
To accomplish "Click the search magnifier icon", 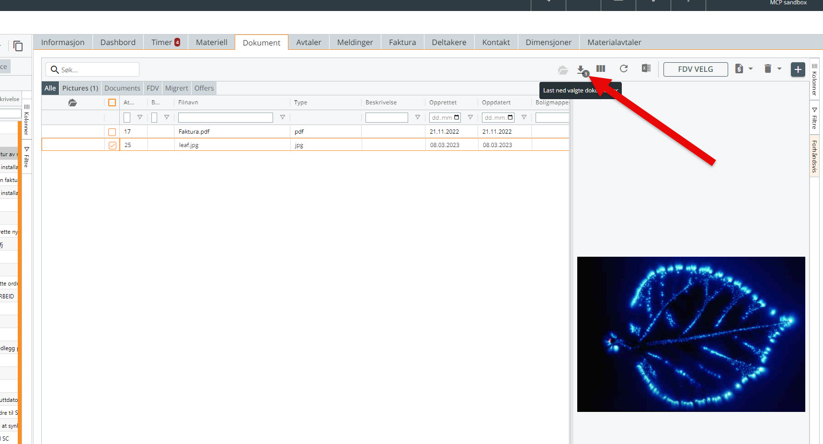I will (55, 69).
